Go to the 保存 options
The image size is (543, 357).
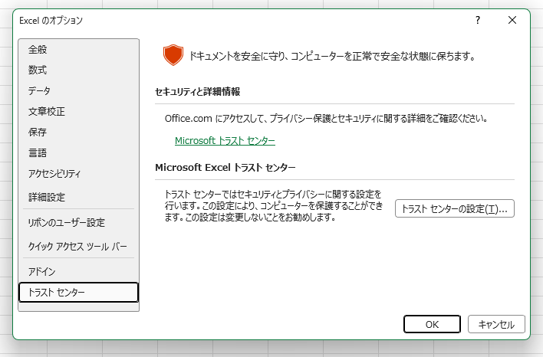(x=38, y=133)
